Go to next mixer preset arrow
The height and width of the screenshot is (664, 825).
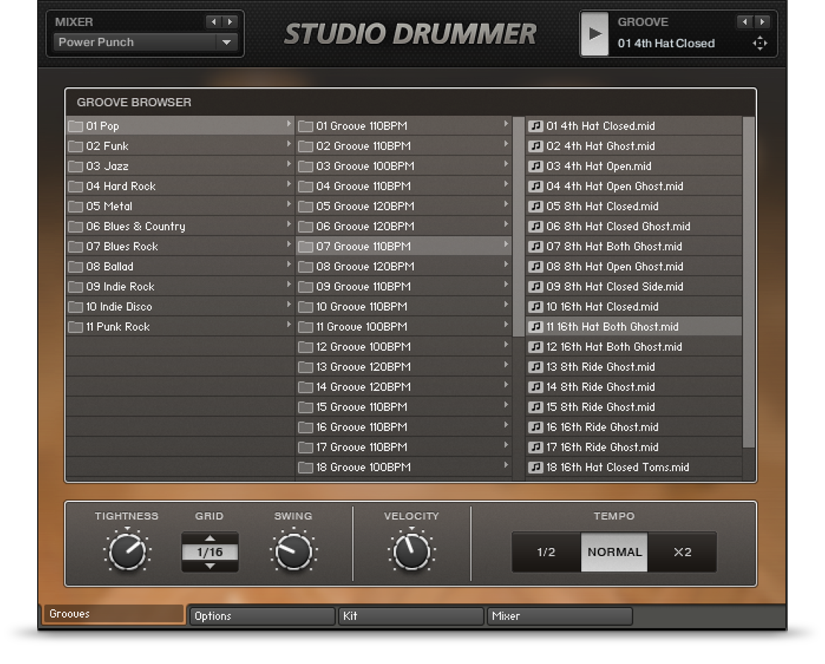click(230, 22)
